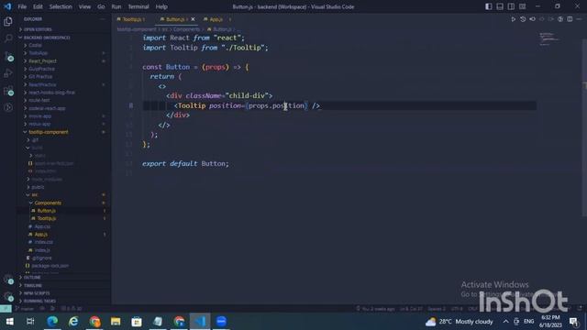Image resolution: width=587 pixels, height=330 pixels.
Task: Open the Selection menu
Action: pos(61,6)
